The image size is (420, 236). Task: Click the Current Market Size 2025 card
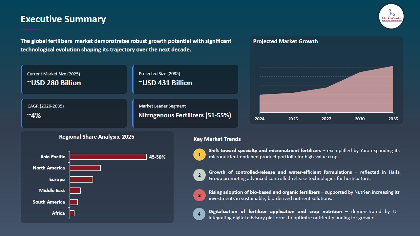coord(74,79)
